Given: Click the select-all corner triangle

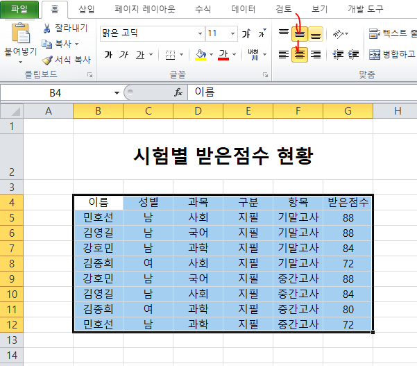Looking at the screenshot, I should click(x=12, y=110).
